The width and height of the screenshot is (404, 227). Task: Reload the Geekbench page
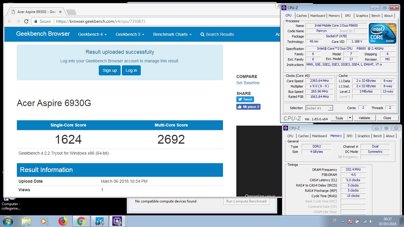tap(26, 21)
